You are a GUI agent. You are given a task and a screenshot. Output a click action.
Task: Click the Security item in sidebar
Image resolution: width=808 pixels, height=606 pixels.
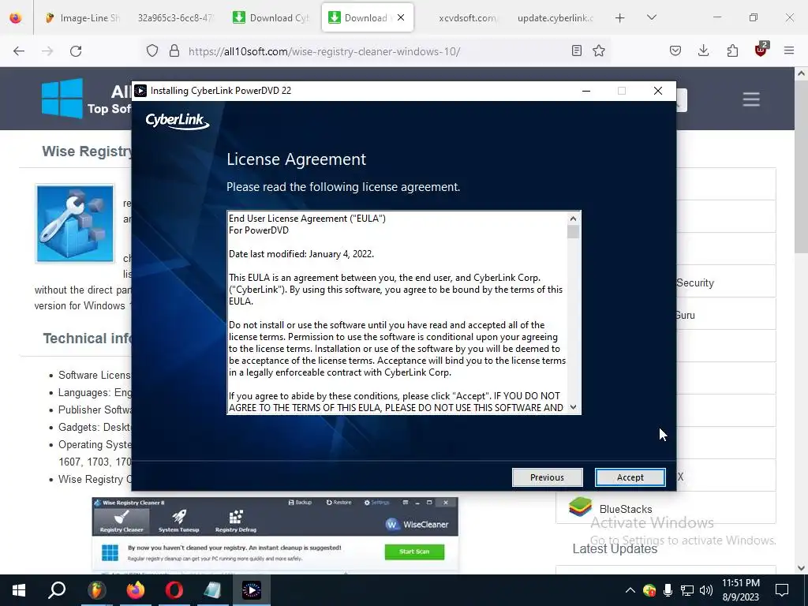694,283
